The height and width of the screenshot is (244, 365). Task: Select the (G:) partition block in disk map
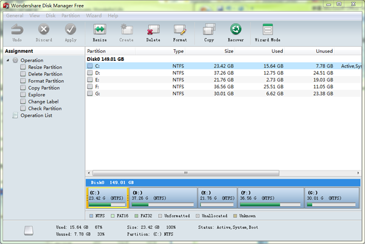(x=332, y=198)
